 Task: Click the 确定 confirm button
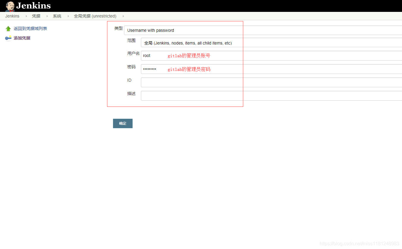tap(123, 123)
